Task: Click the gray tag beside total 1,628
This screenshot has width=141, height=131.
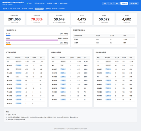Action: click(x=108, y=62)
